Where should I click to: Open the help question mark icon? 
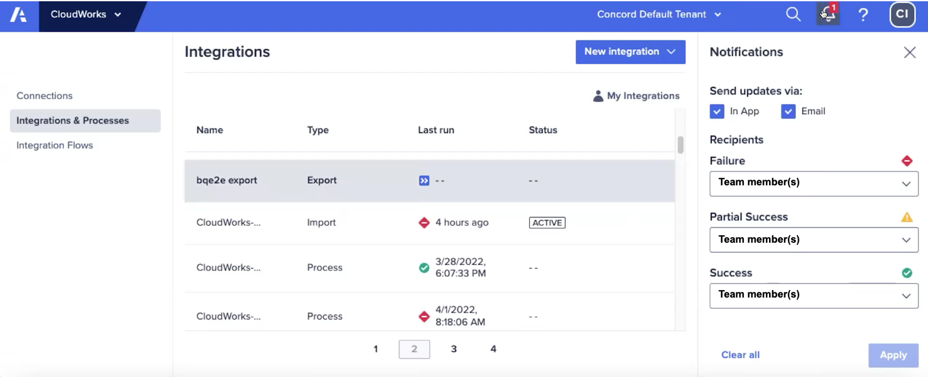[863, 14]
